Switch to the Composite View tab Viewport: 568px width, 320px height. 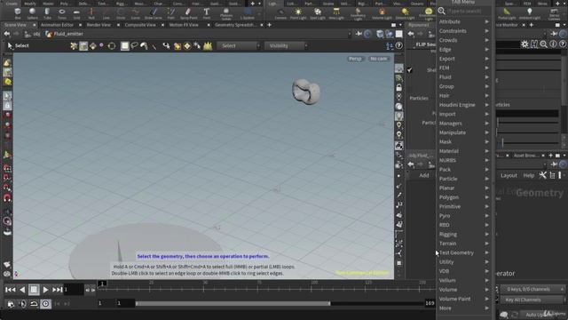pyautogui.click(x=140, y=25)
